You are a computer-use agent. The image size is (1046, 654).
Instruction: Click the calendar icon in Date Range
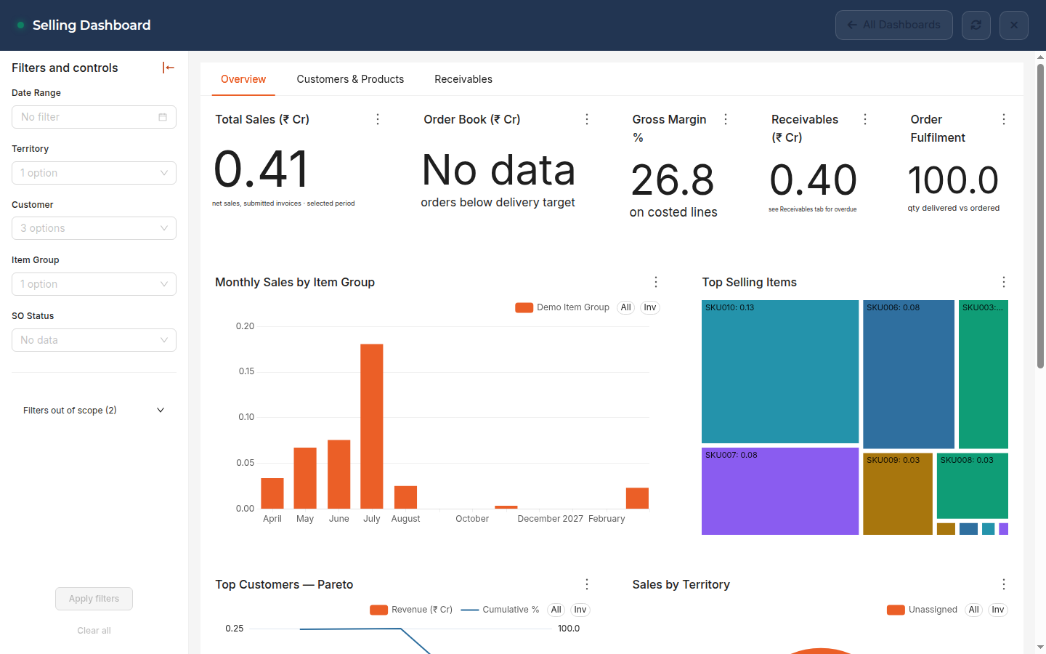click(x=163, y=117)
